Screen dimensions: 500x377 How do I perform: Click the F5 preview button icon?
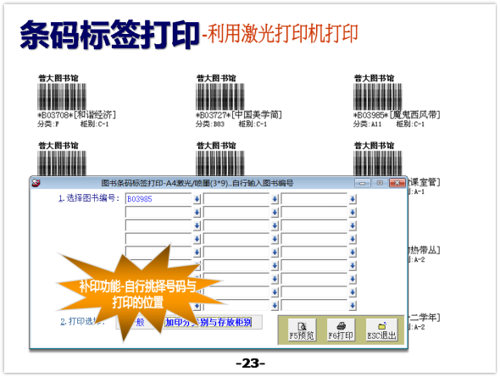point(302,330)
